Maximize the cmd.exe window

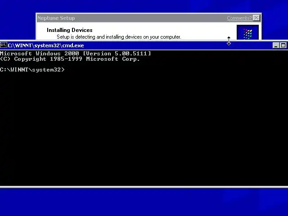coord(283,45)
